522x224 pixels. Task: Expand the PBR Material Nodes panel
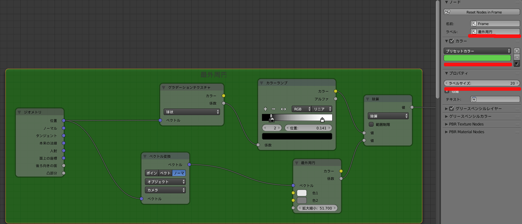click(447, 132)
